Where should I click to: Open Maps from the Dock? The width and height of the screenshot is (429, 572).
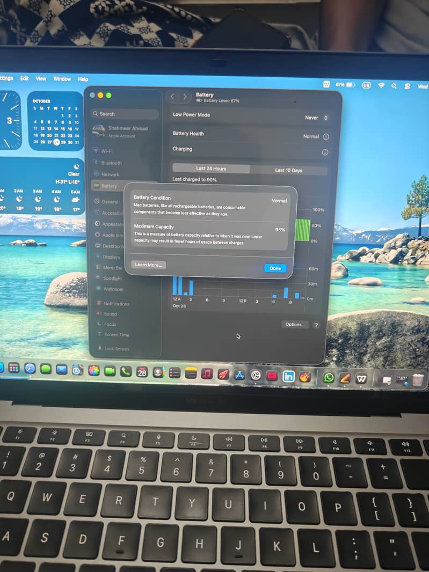pyautogui.click(x=77, y=371)
